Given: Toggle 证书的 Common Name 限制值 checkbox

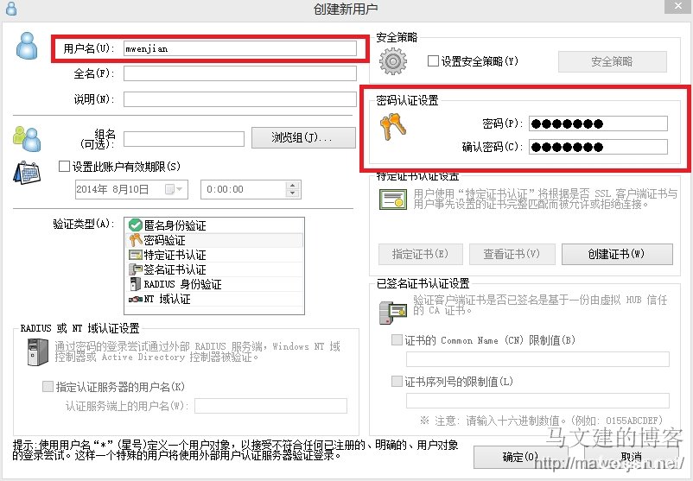Looking at the screenshot, I should tap(397, 340).
